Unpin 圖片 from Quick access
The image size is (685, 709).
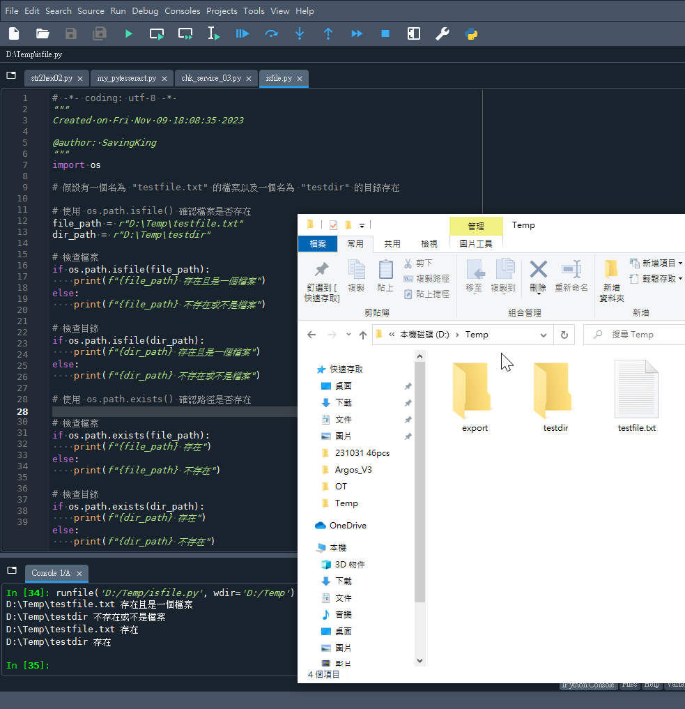[407, 436]
